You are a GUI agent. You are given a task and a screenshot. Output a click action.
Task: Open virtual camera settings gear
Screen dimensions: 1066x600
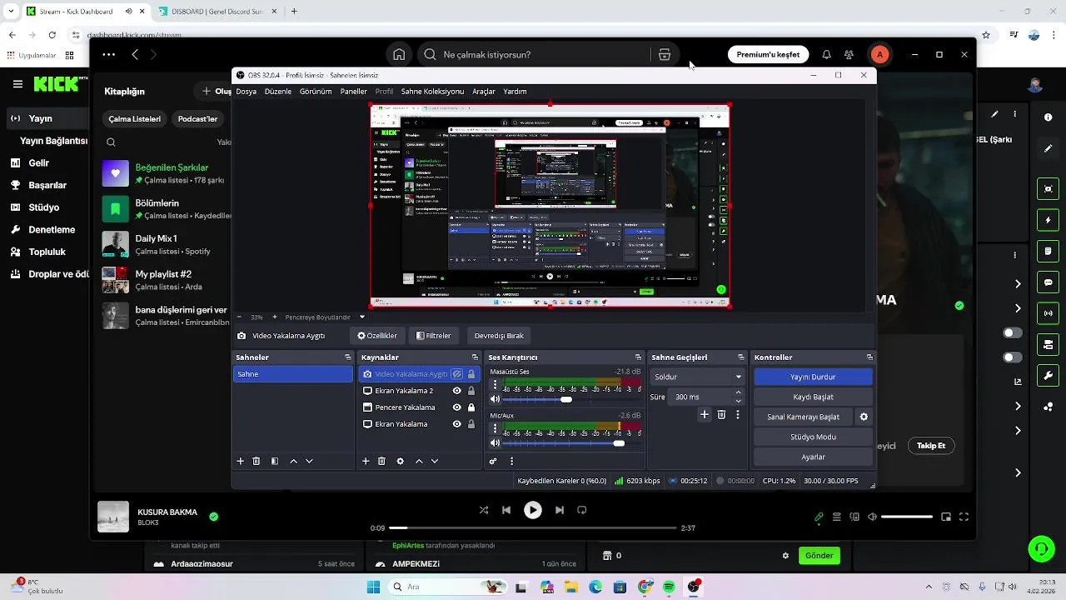pos(864,417)
